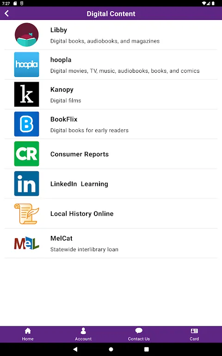Choose the LinkedIn Learning label
Image resolution: width=222 pixels, height=356 pixels.
[79, 184]
